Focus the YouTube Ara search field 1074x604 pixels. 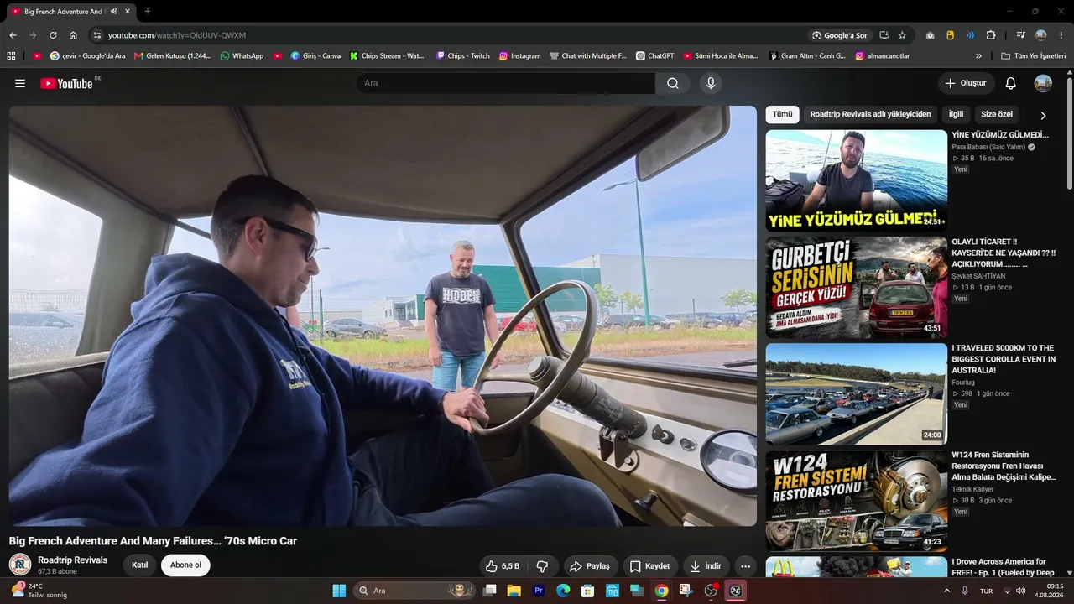tap(505, 83)
